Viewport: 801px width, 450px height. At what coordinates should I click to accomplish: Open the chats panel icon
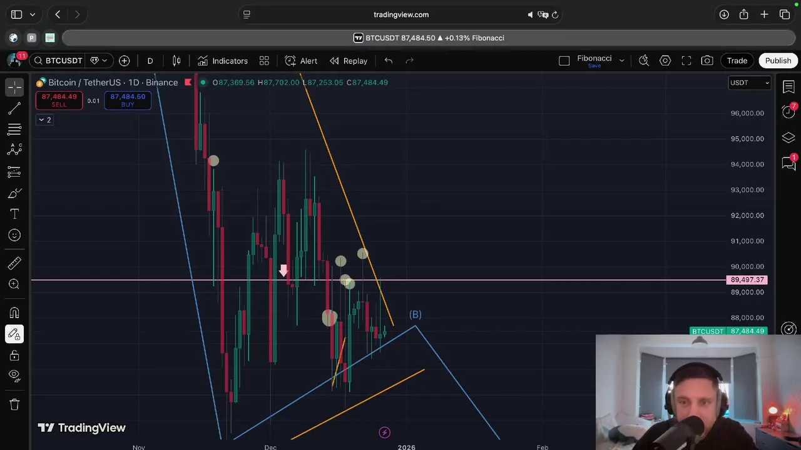point(788,163)
